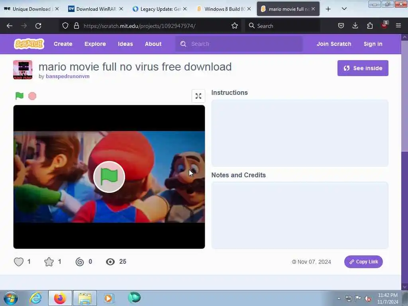This screenshot has height=306, width=408.
Task: Click the author avatar thumbnail
Action: point(23,70)
